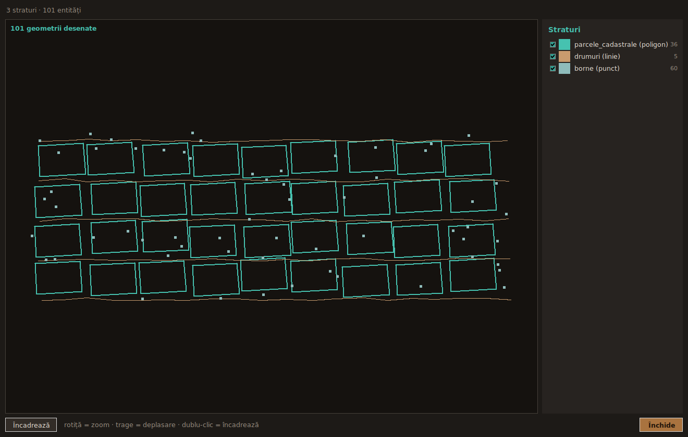Select the parcele_cadastrale (poligon) layer label
This screenshot has width=688, height=437.
pyautogui.click(x=621, y=45)
